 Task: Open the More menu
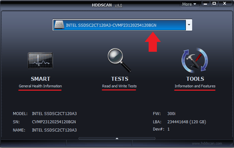point(189,4)
